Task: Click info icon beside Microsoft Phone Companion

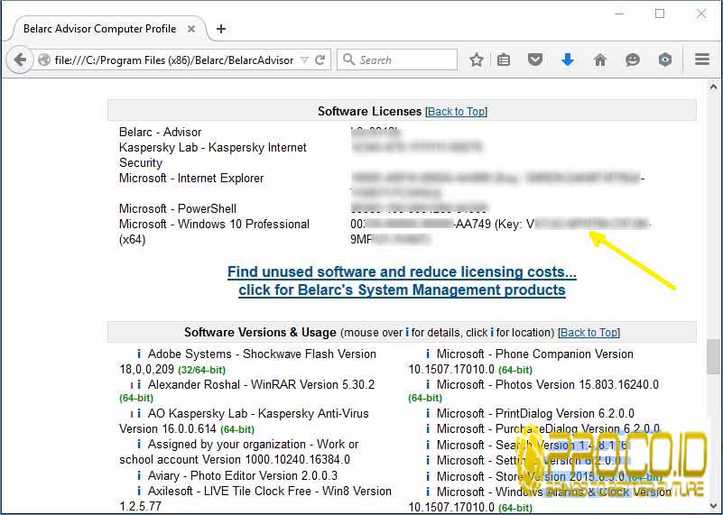Action: pos(428,354)
